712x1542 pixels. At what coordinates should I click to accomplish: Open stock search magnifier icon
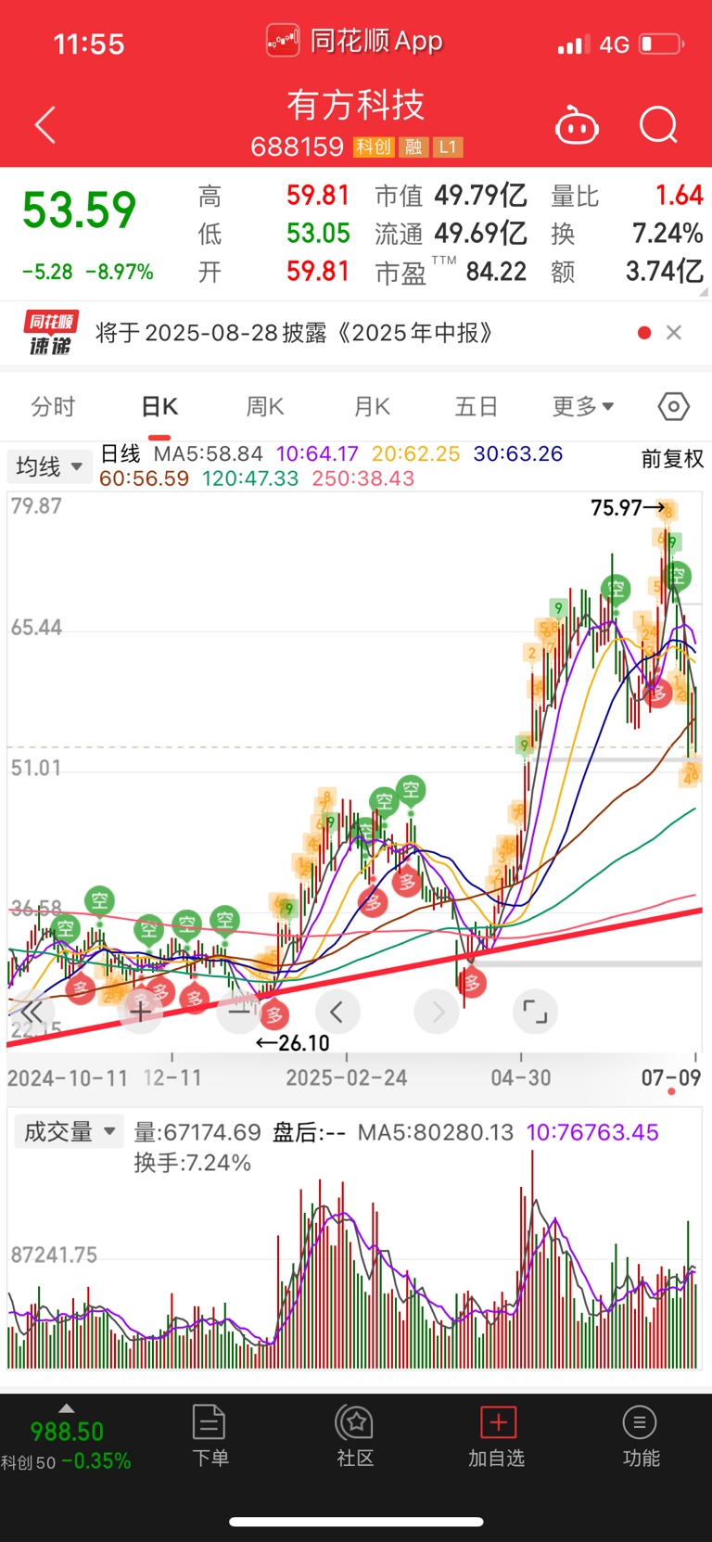(x=659, y=125)
